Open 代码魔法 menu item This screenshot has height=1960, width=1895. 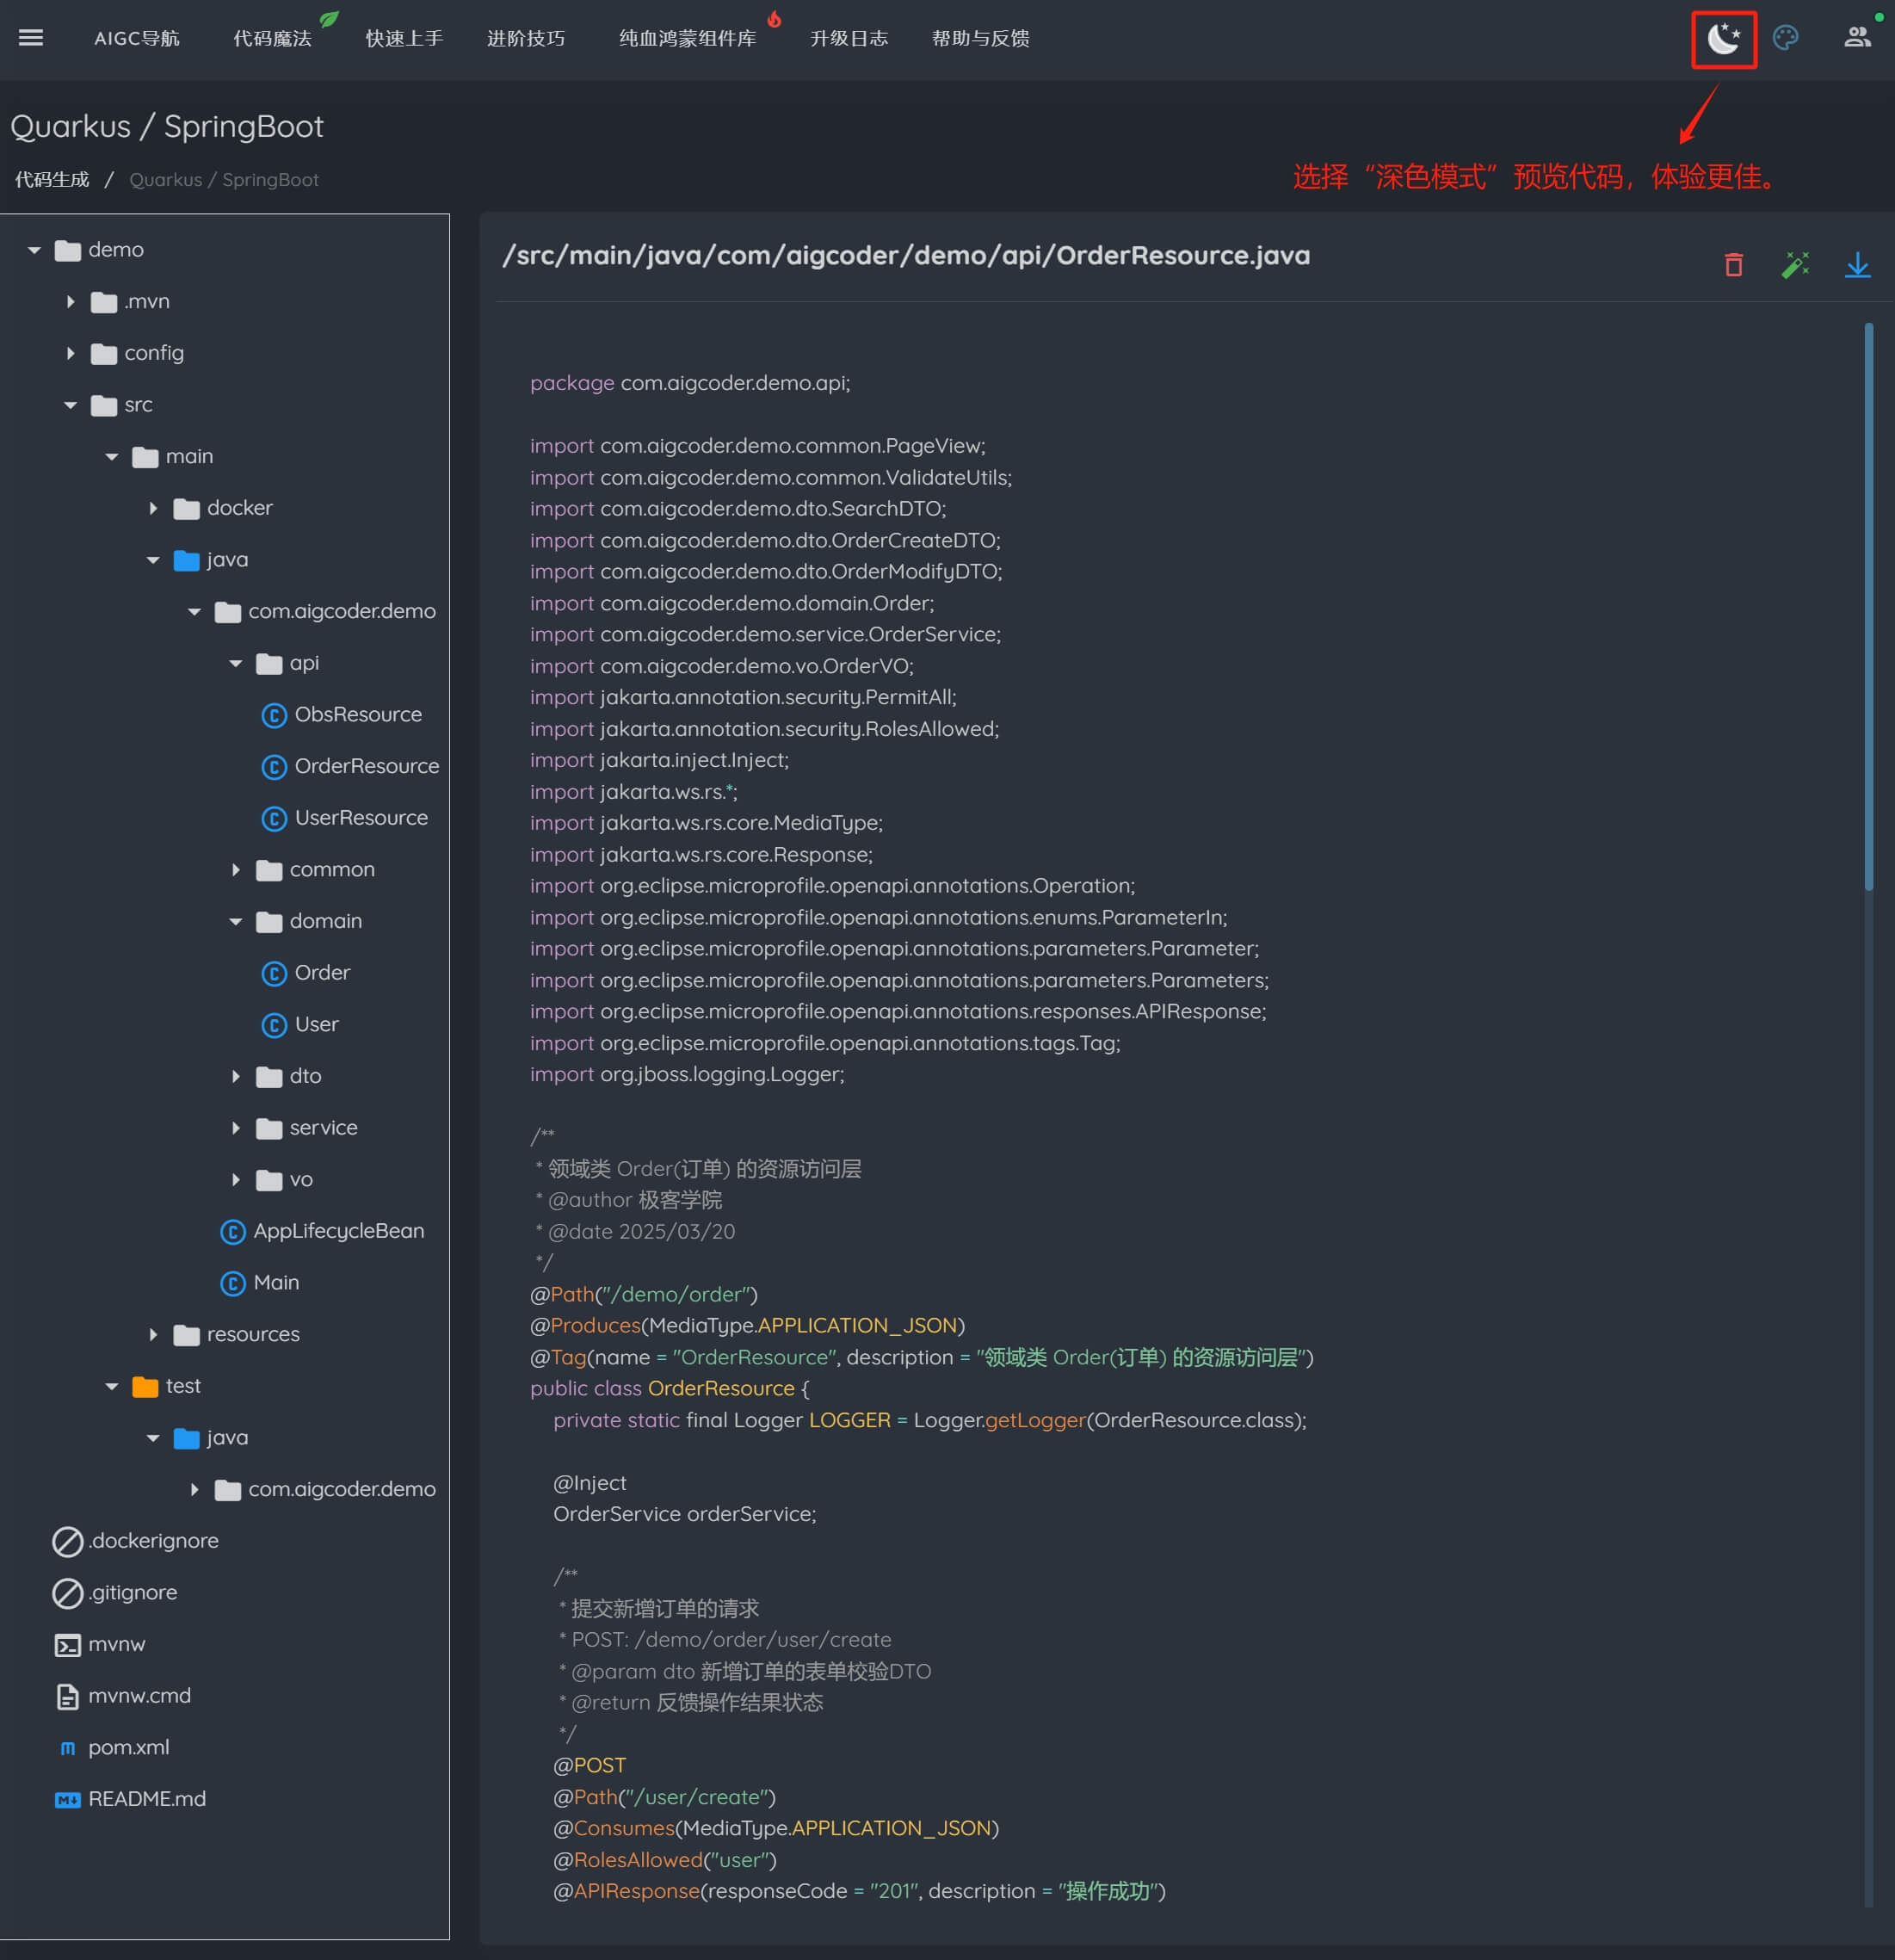coord(272,39)
